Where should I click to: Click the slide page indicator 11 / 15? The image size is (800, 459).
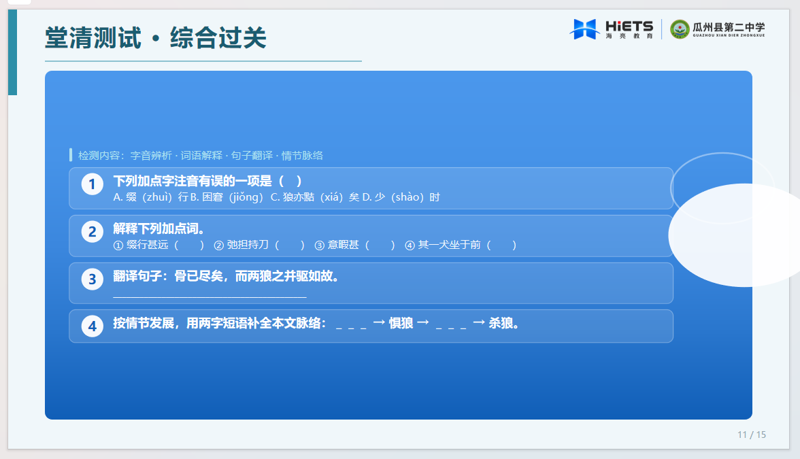tap(752, 435)
